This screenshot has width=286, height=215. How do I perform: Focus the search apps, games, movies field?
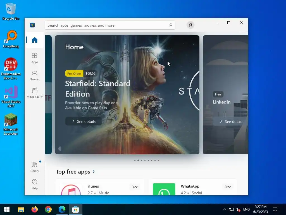110,25
